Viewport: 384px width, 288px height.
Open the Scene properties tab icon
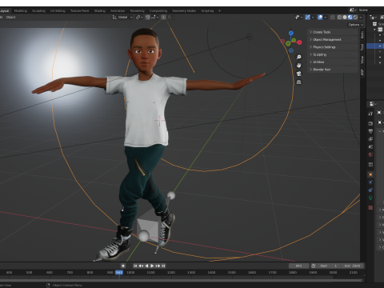[370, 146]
